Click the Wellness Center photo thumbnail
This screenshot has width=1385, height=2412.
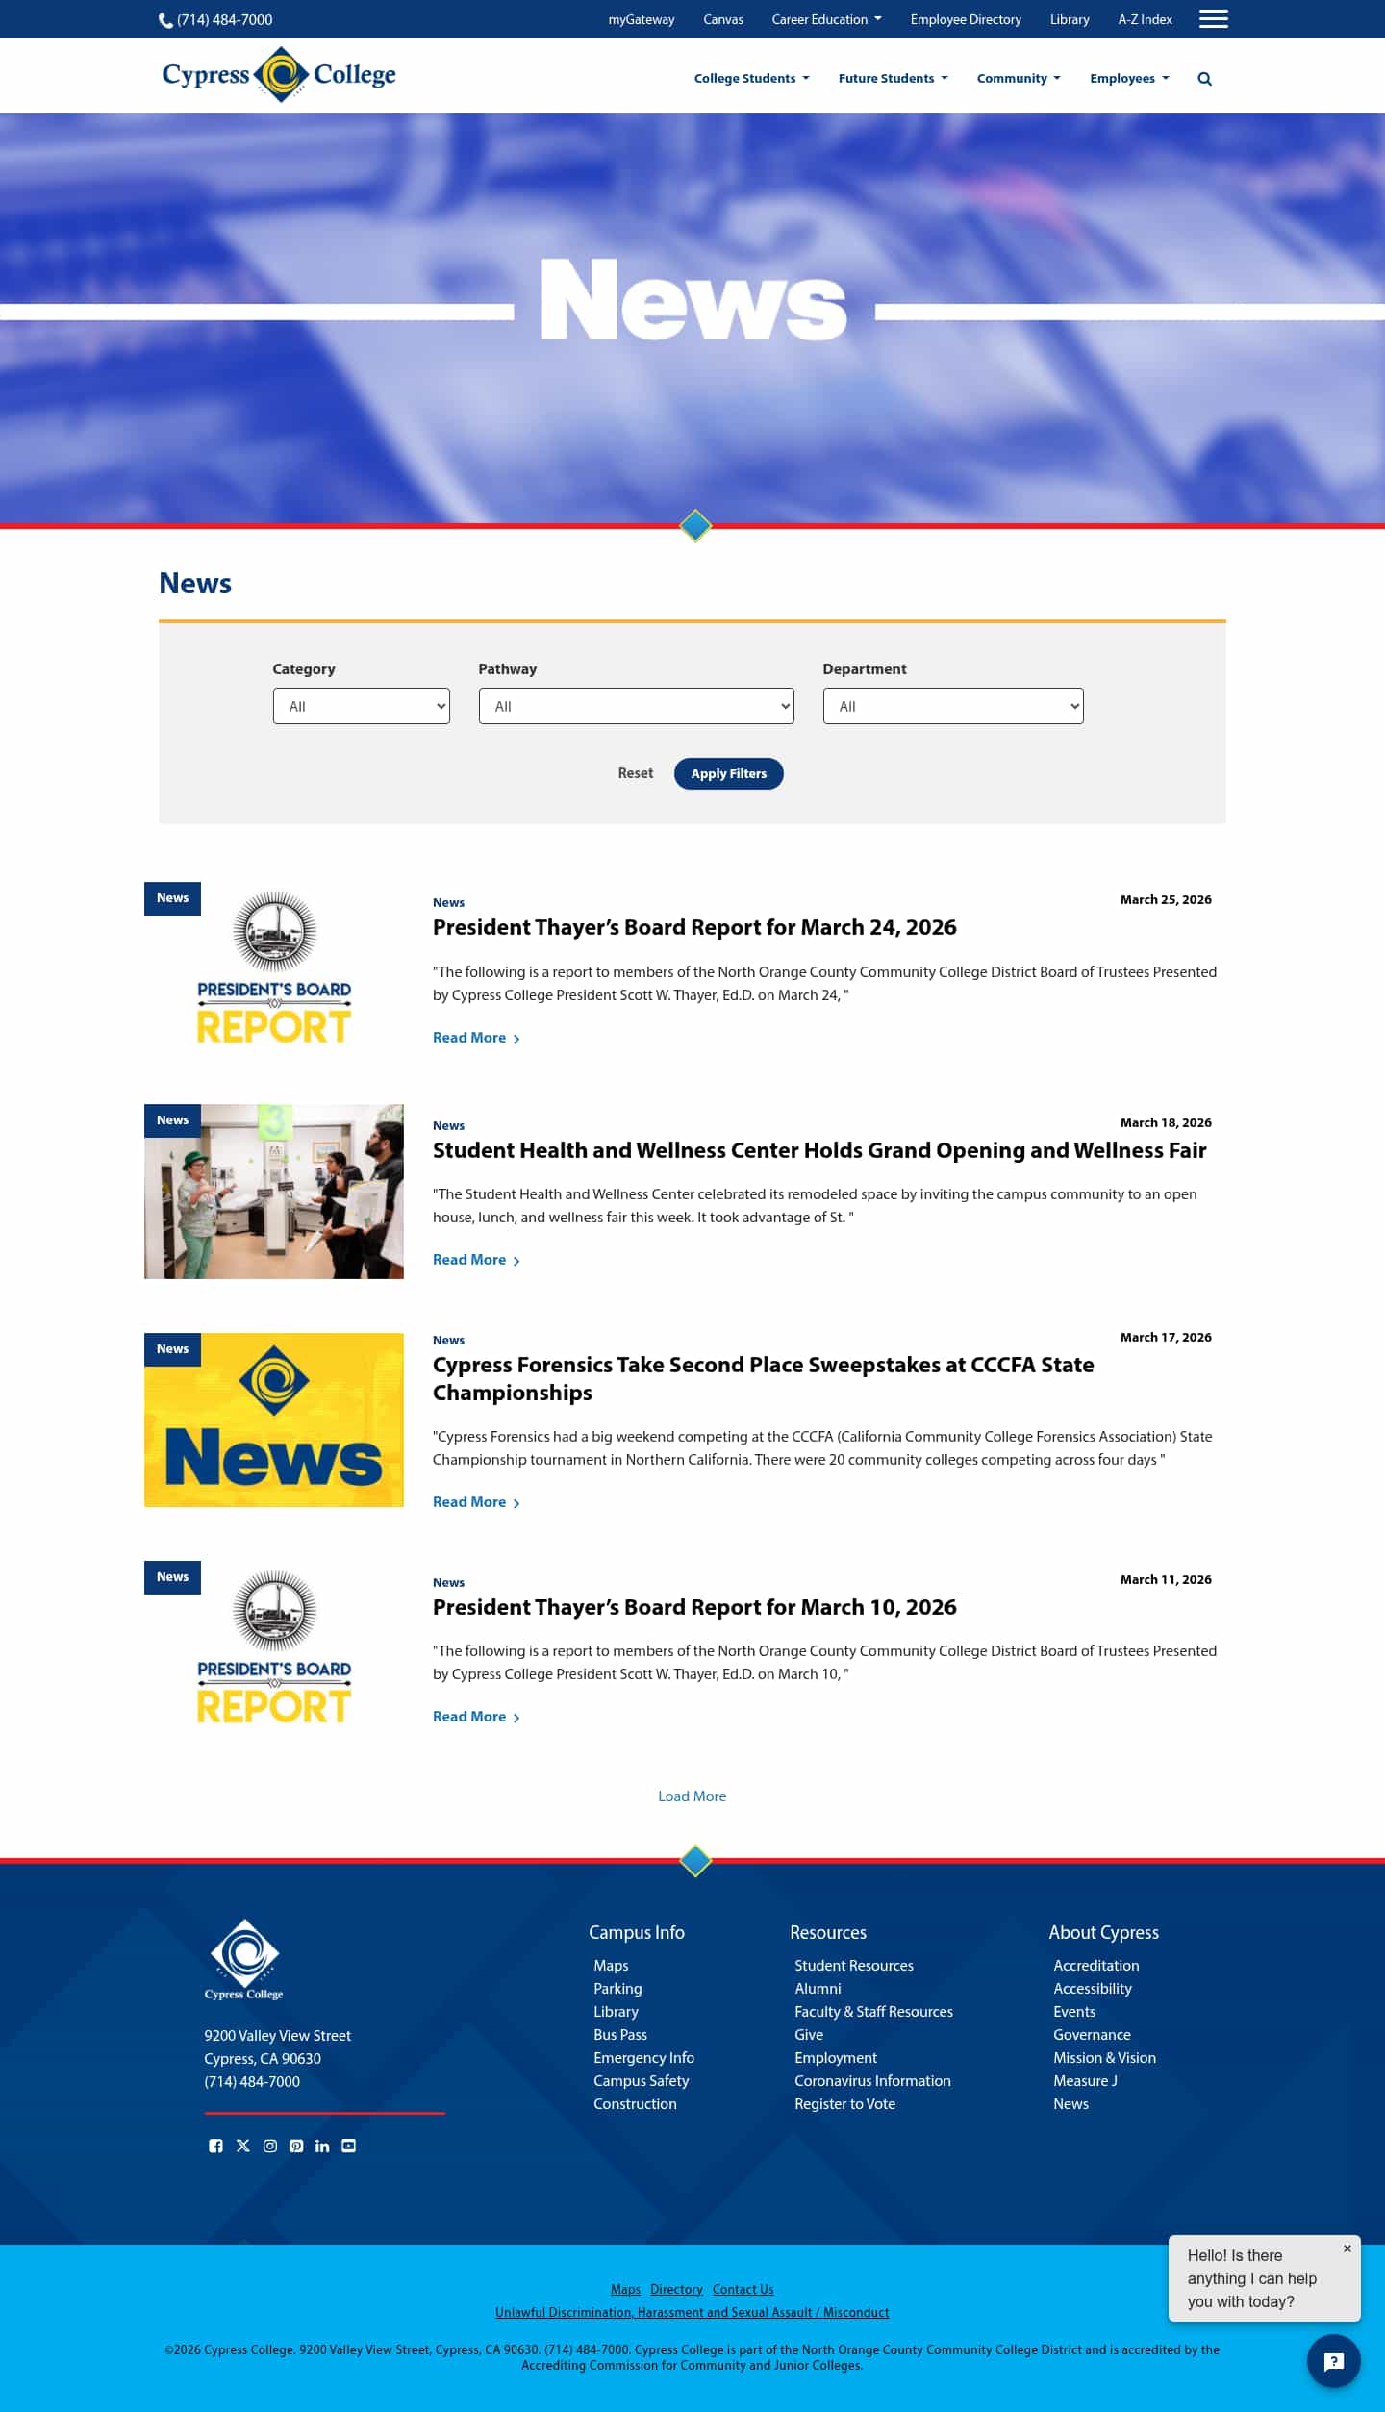click(x=274, y=1192)
